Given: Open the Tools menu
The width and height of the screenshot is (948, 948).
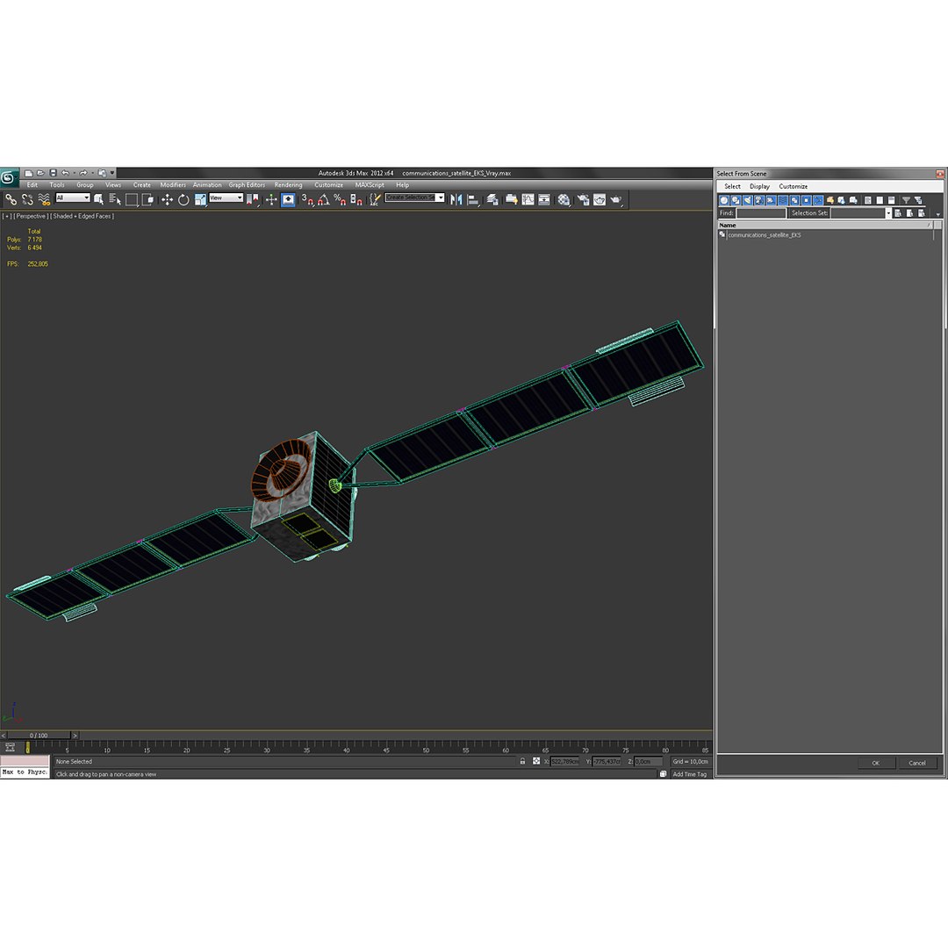Looking at the screenshot, I should tap(57, 185).
